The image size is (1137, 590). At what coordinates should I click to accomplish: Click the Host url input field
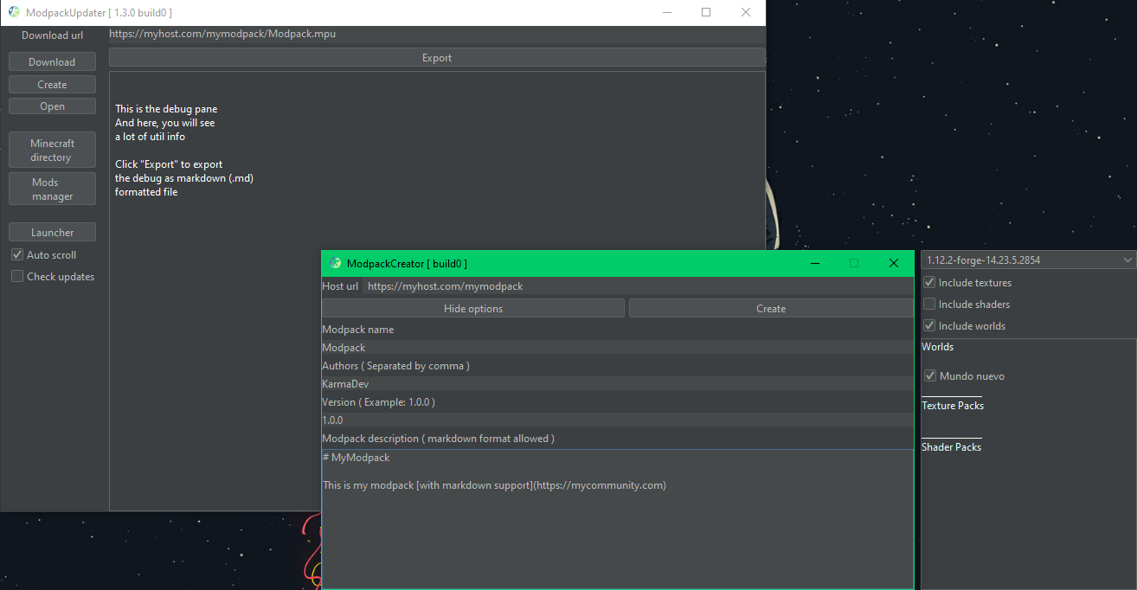(636, 286)
